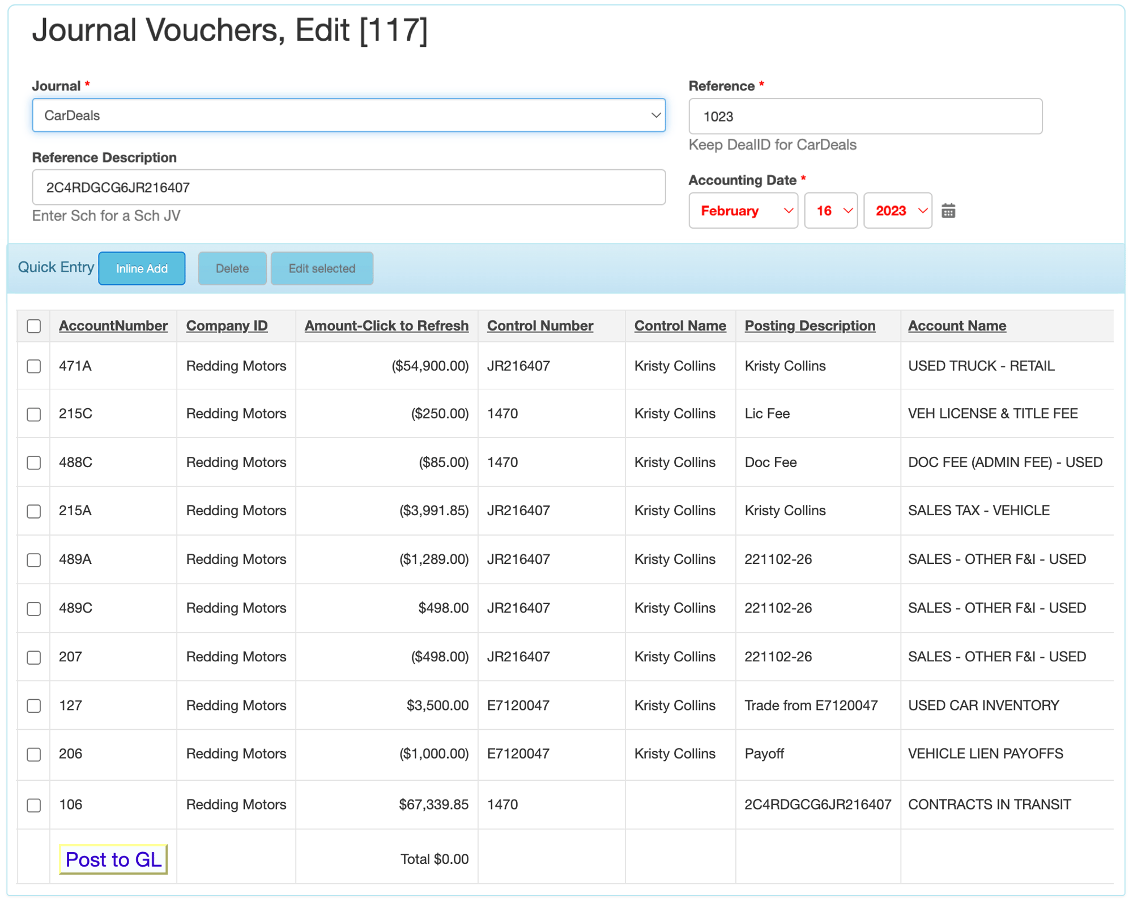Image resolution: width=1133 pixels, height=903 pixels.
Task: Click the Inline Add button
Action: pyautogui.click(x=142, y=268)
